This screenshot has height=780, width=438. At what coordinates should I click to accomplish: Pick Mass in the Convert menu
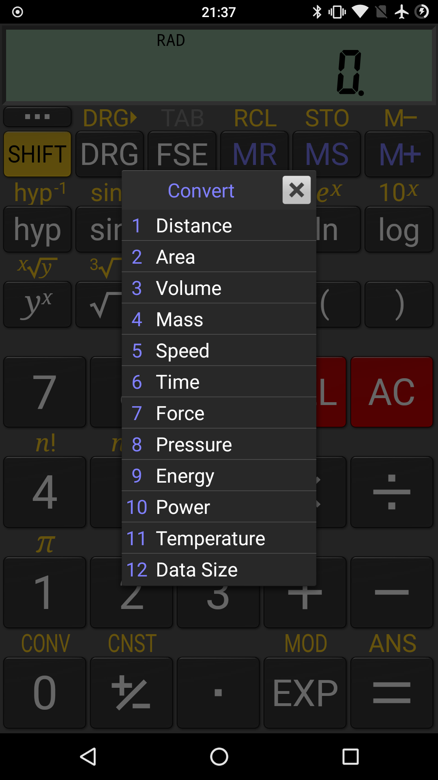[x=219, y=319]
